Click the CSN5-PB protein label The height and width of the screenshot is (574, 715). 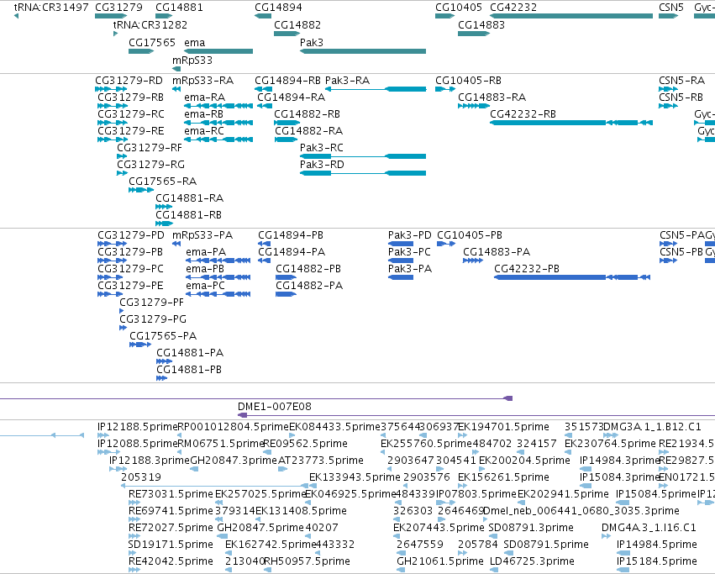[x=681, y=252]
